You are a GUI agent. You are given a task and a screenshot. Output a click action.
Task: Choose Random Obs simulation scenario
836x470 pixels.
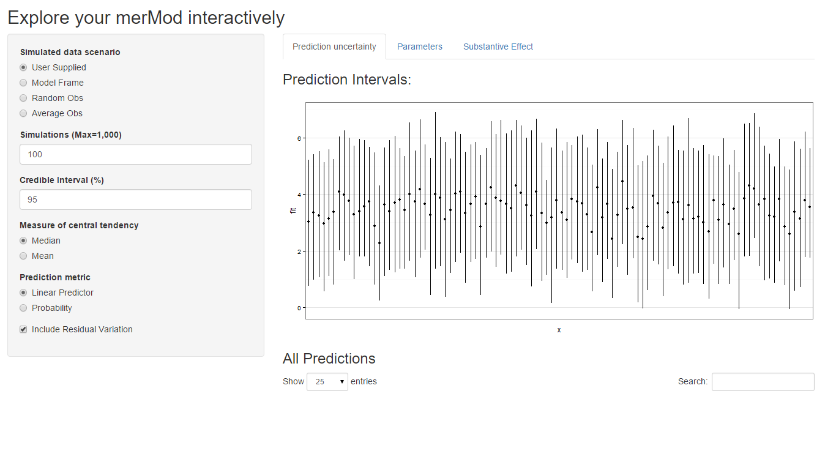coord(23,98)
